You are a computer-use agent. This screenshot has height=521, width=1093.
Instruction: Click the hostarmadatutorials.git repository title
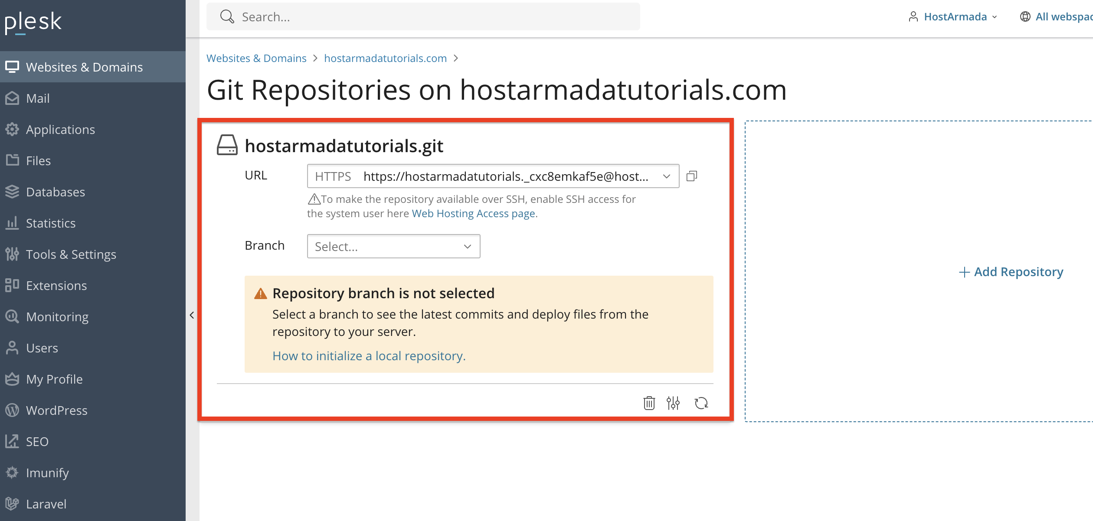coord(344,146)
